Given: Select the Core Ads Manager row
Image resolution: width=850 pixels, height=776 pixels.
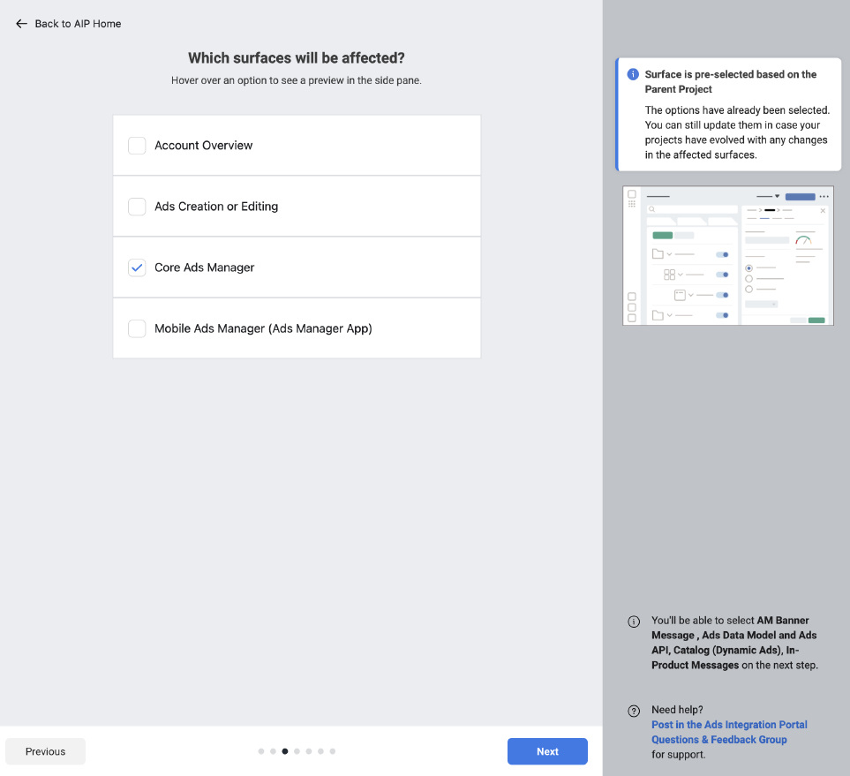Looking at the screenshot, I should coord(297,267).
